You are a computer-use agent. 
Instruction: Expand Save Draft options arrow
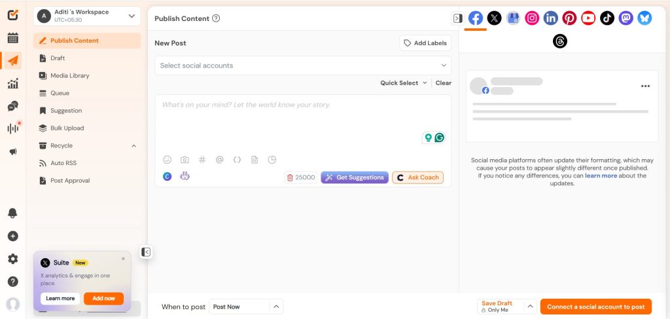pos(530,306)
